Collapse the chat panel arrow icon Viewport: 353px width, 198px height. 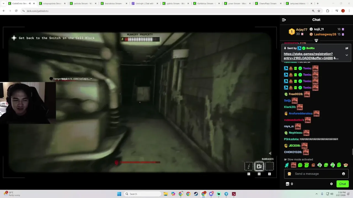pos(284,20)
